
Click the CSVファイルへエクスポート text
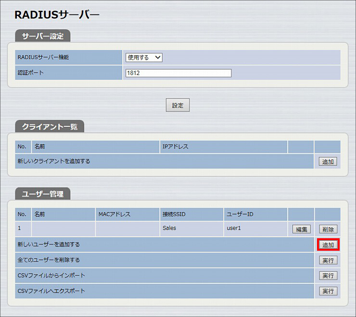(51, 291)
